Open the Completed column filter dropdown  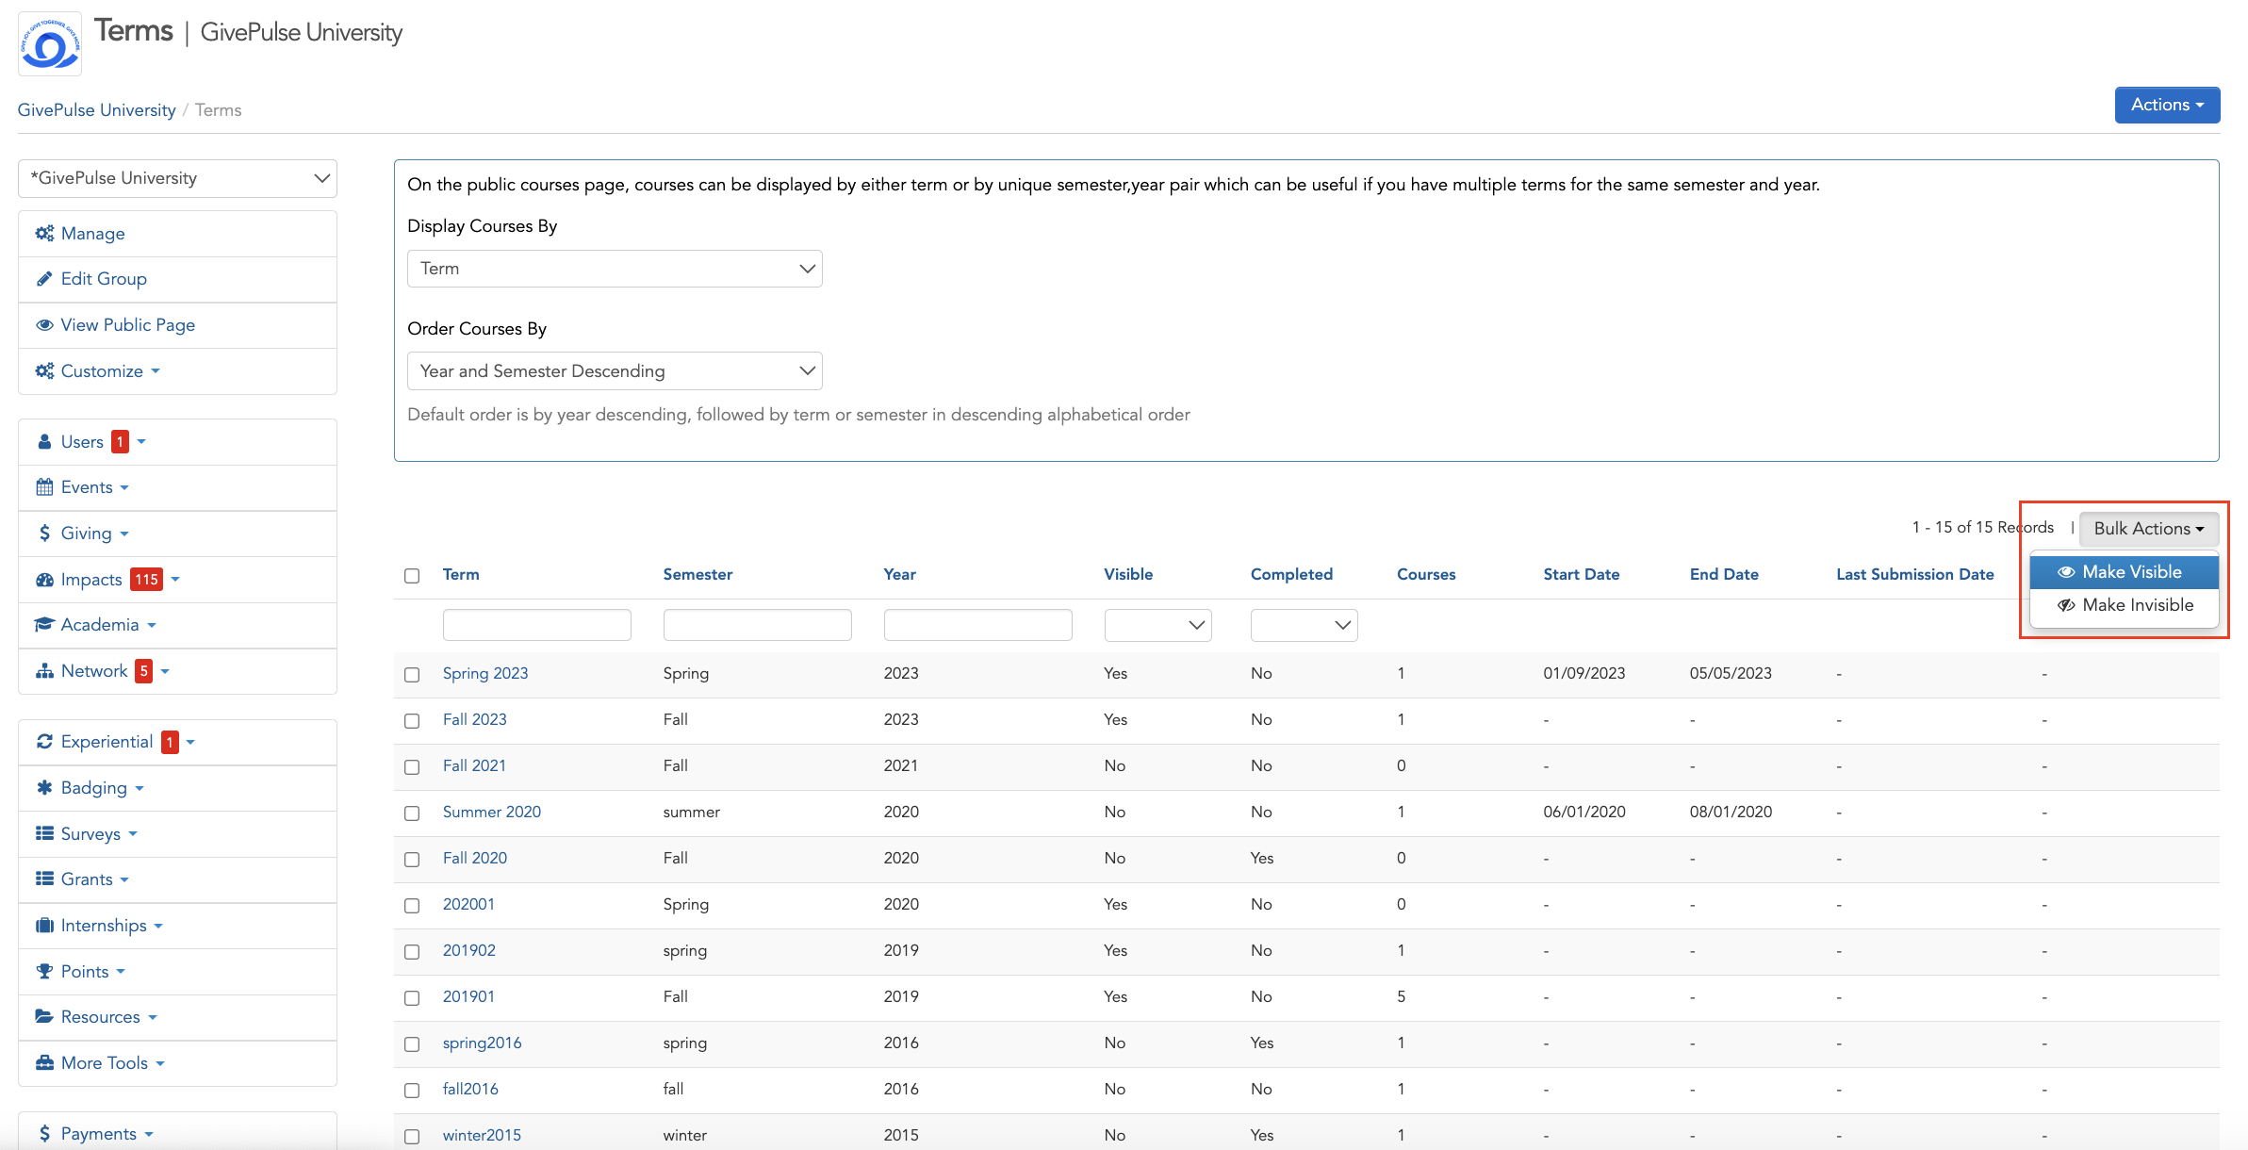coord(1304,625)
